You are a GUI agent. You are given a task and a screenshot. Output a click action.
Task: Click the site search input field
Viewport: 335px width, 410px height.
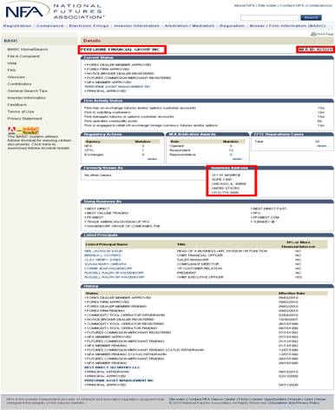point(270,18)
